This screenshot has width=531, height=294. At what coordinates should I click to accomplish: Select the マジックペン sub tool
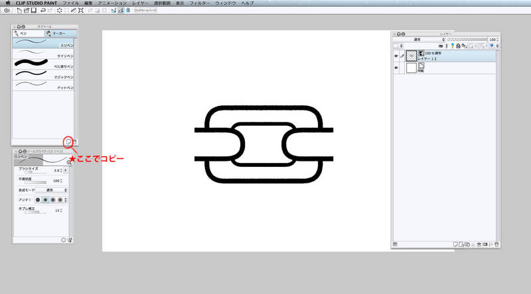coord(43,75)
